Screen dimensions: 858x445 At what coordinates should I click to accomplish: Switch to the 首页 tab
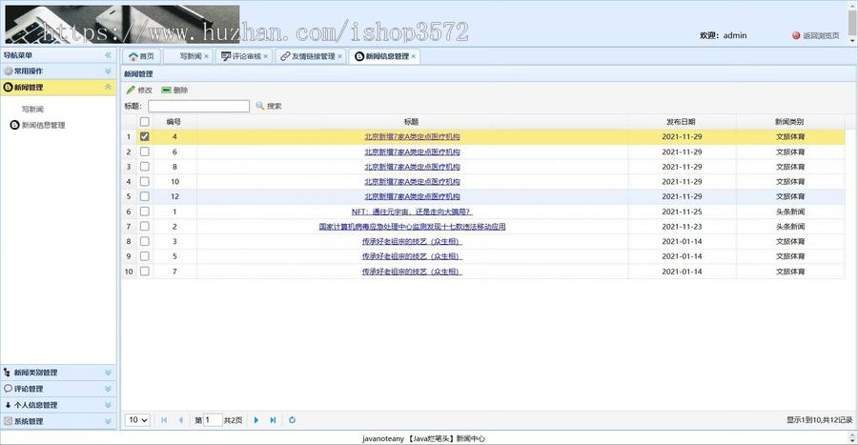(x=141, y=56)
